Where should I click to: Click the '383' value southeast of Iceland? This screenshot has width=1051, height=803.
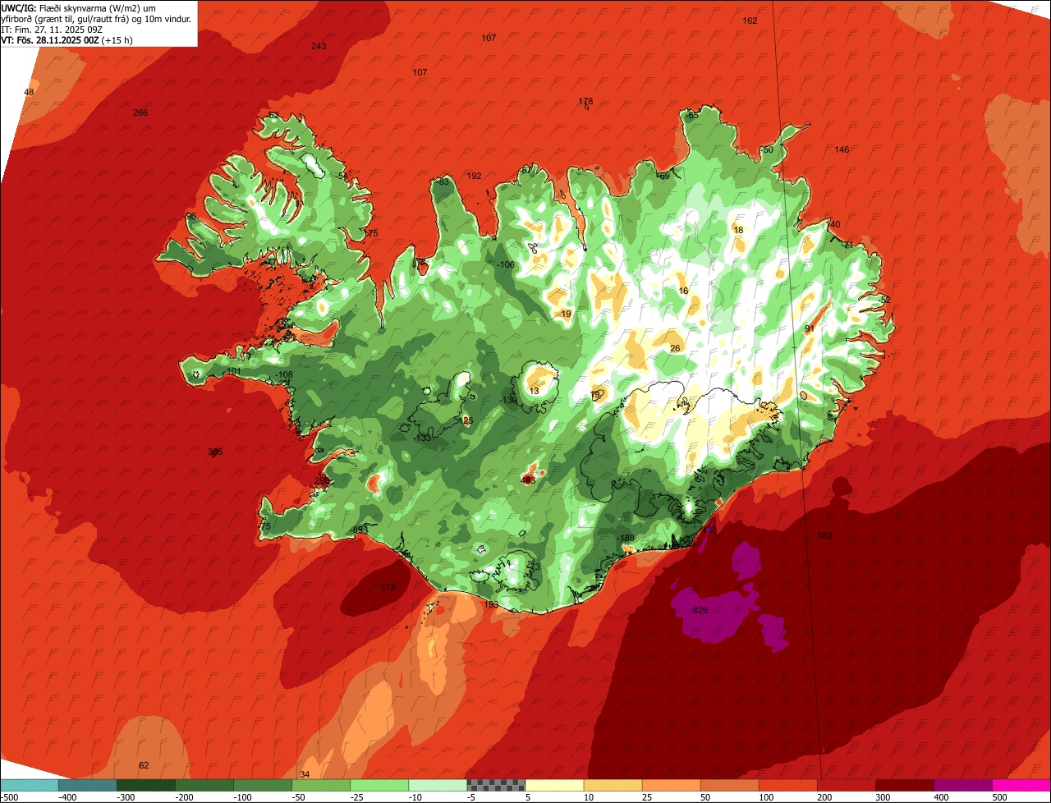824,535
